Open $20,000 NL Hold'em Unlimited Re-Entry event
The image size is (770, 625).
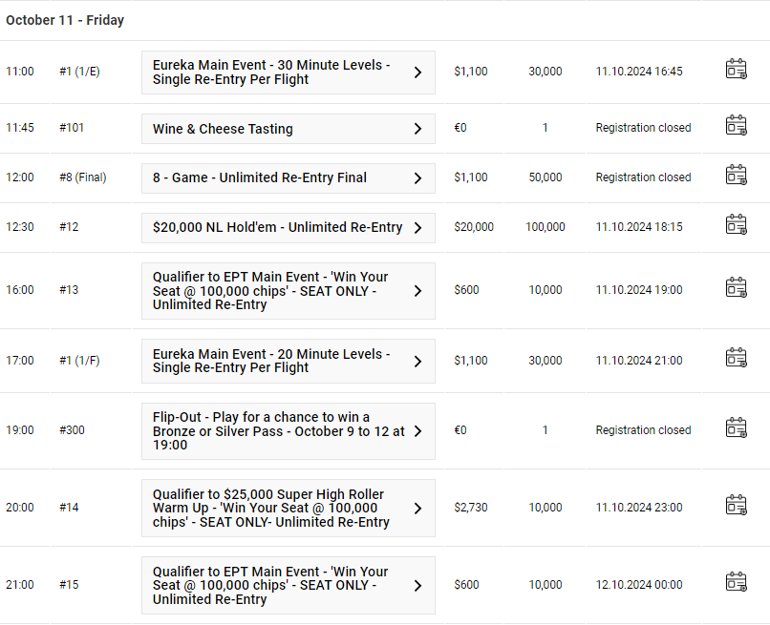(x=289, y=228)
